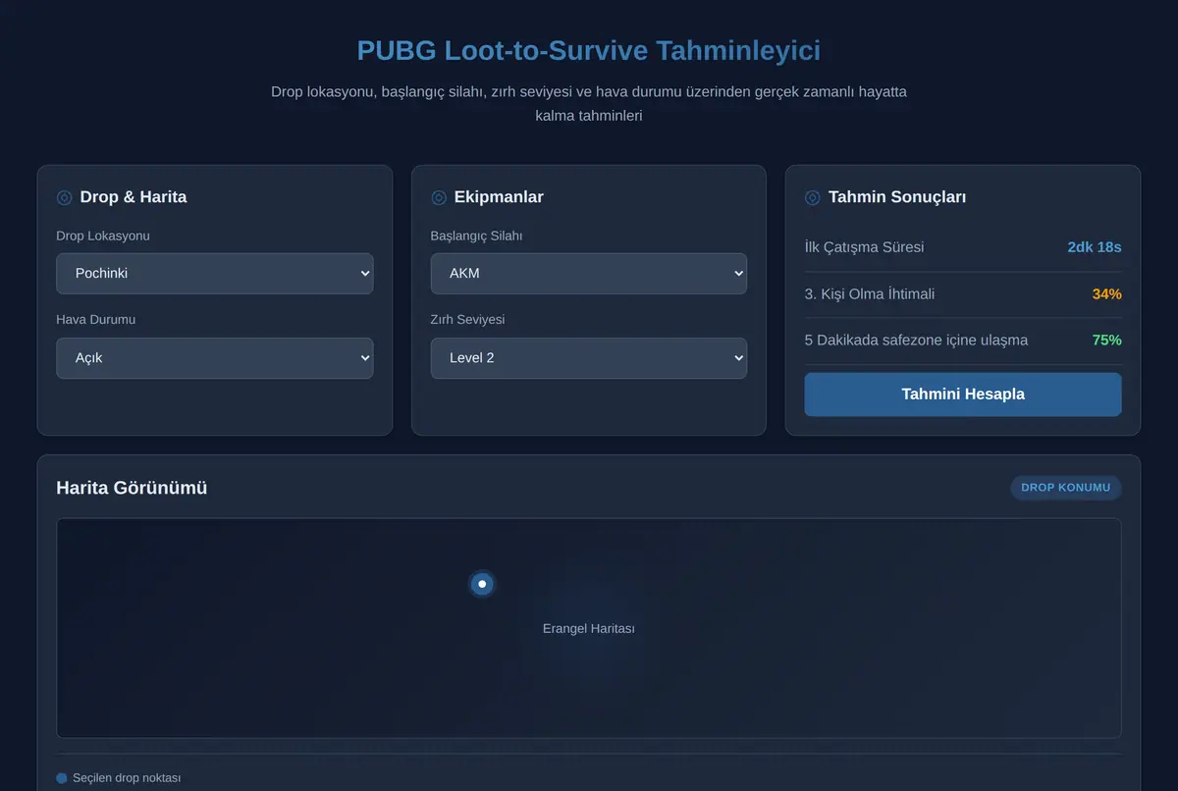1178x791 pixels.
Task: Click the legend dot for Seçilen drop noktası
Action: (62, 778)
